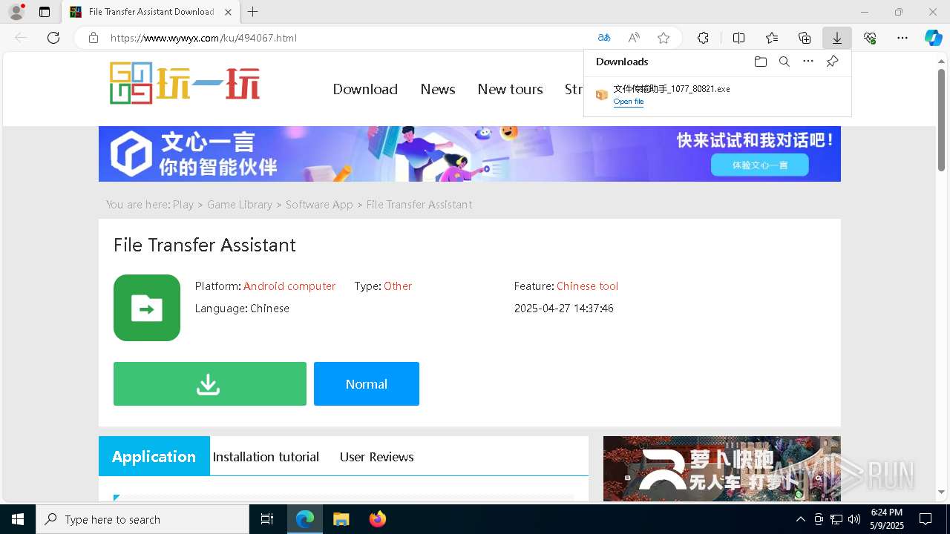Image resolution: width=950 pixels, height=534 pixels.
Task: Open Edge Settings and more menu
Action: click(902, 38)
